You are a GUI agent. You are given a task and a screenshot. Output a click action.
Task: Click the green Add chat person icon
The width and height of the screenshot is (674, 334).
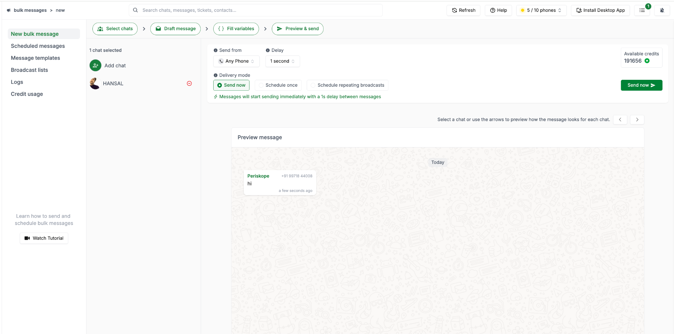[95, 65]
